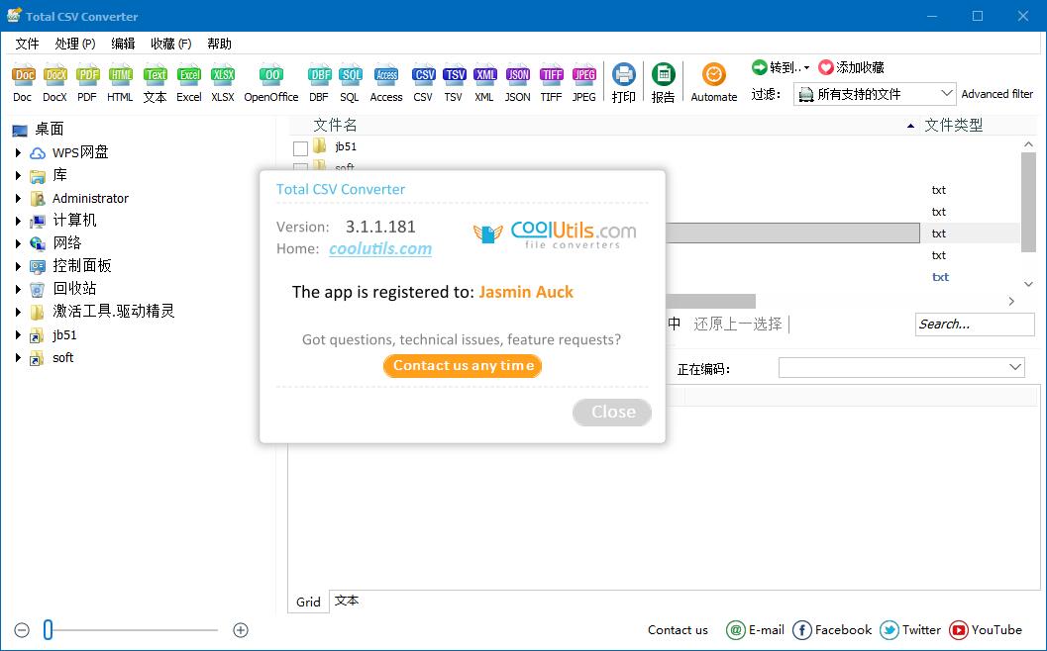Click the 打印 (Print) toolbar icon
The height and width of the screenshot is (651, 1047).
[623, 74]
